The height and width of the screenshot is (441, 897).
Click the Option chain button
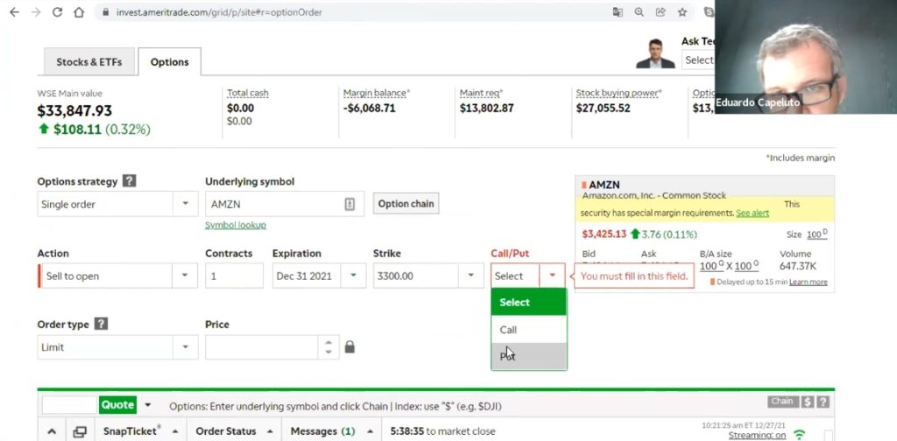(406, 204)
